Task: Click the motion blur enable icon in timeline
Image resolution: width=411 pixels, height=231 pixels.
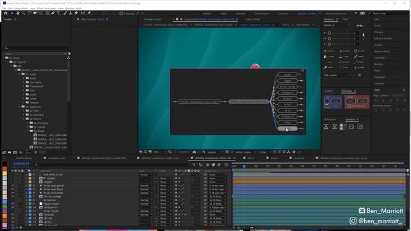Action: 219,165
